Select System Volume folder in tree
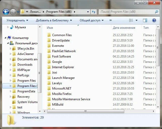 27,102
